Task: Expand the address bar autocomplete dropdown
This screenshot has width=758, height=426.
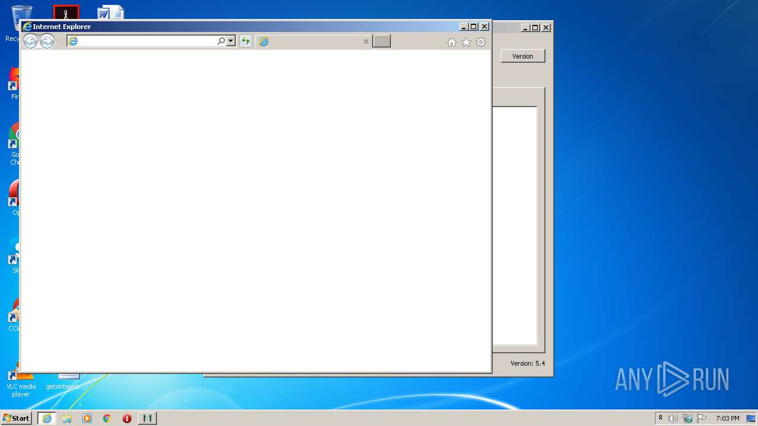Action: pyautogui.click(x=231, y=41)
